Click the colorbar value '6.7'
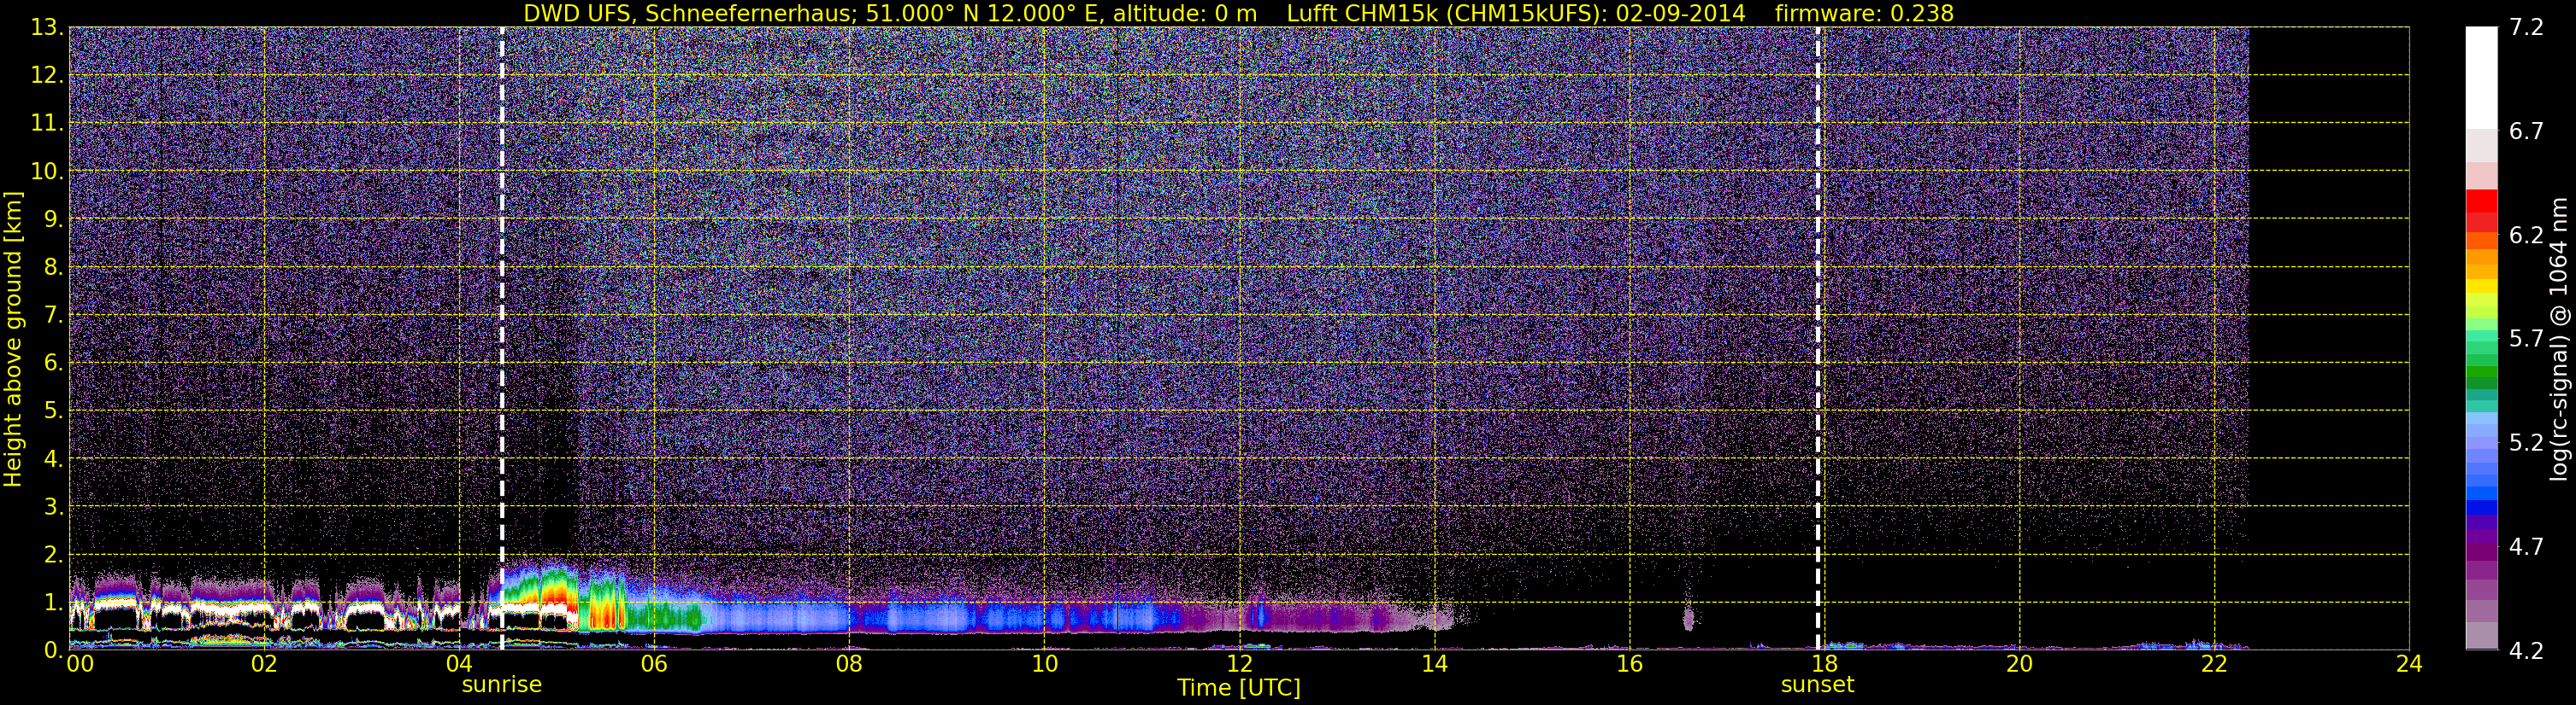This screenshot has width=2576, height=705. click(2526, 131)
